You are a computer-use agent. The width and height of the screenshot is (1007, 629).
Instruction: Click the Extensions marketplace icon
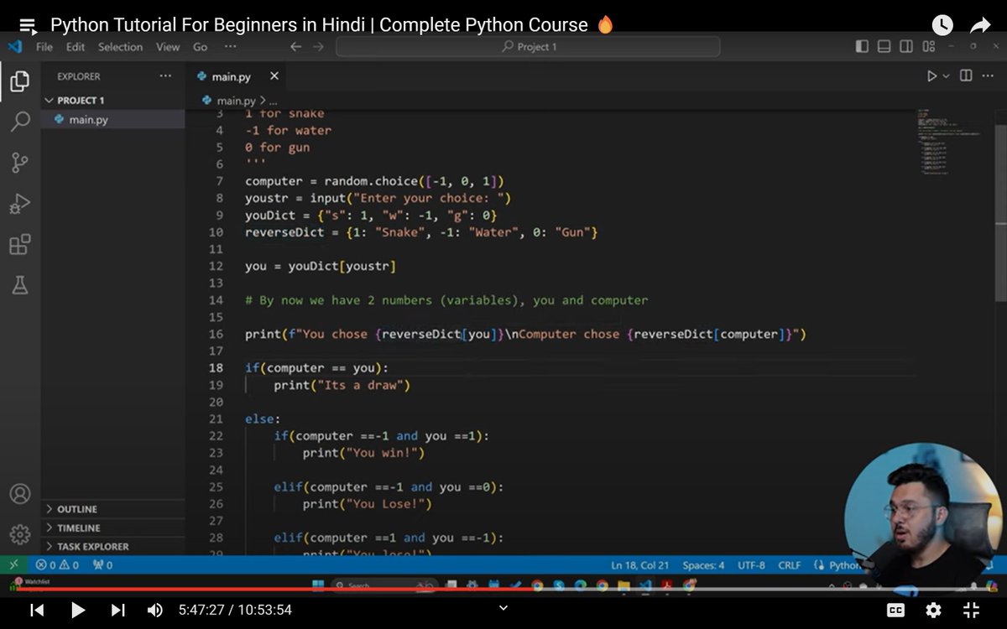(19, 242)
